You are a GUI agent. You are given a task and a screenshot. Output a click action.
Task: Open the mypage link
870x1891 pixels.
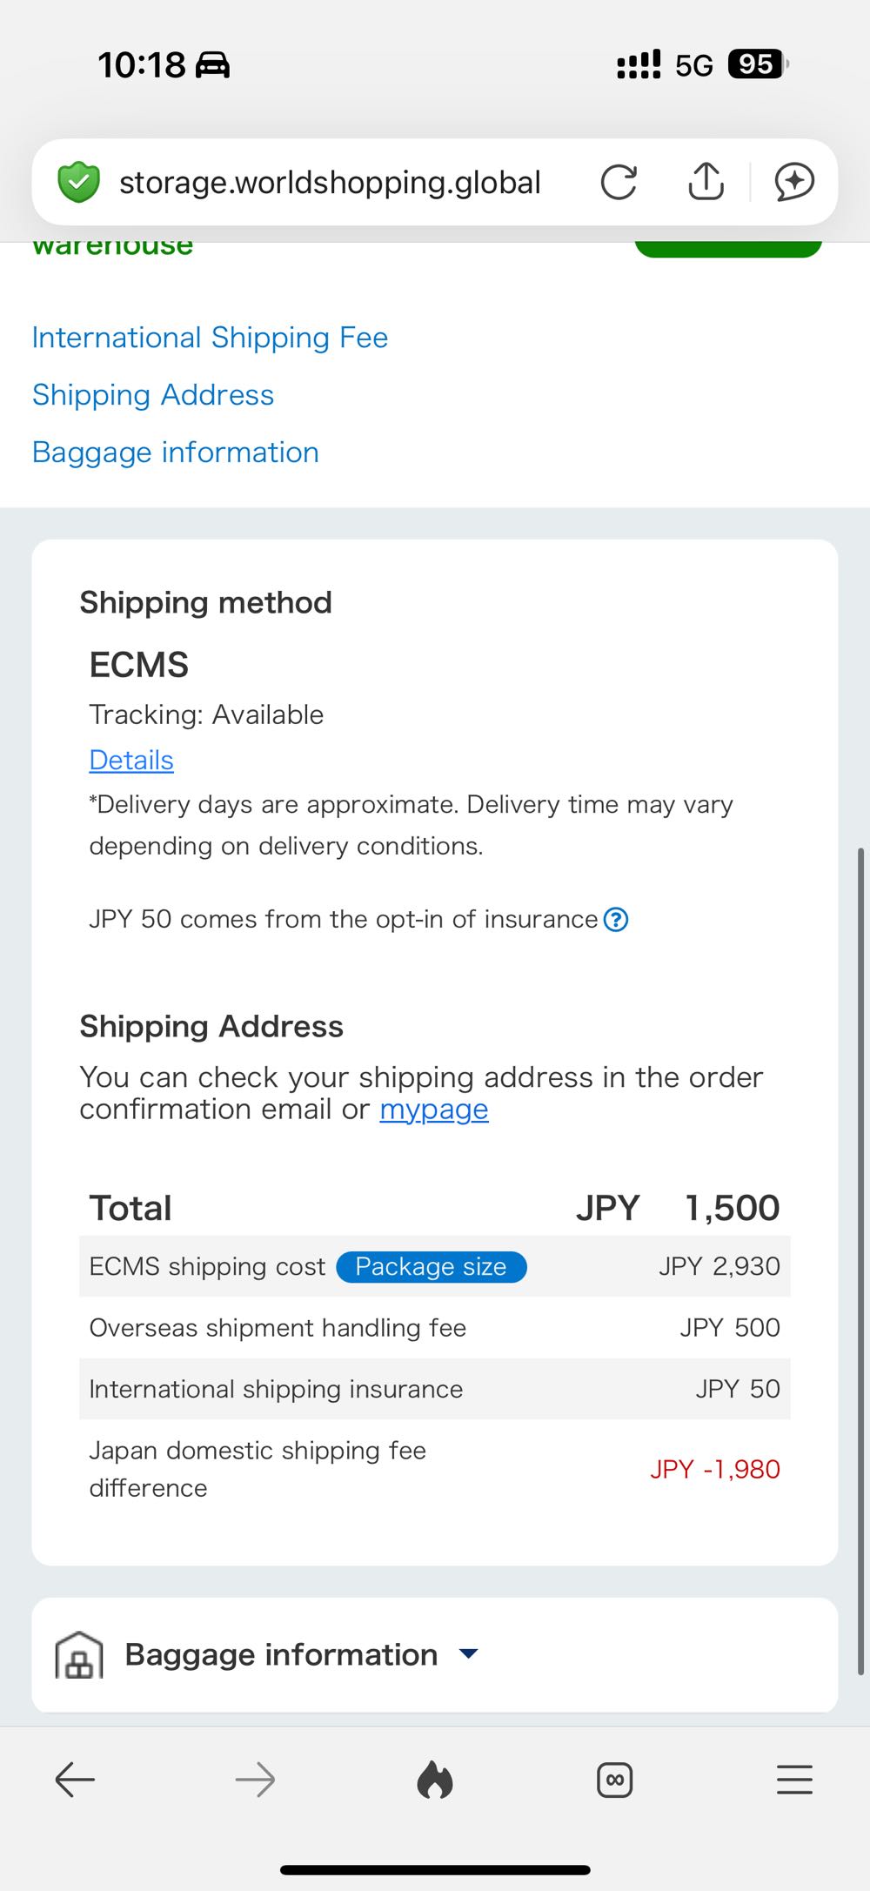(x=434, y=1110)
